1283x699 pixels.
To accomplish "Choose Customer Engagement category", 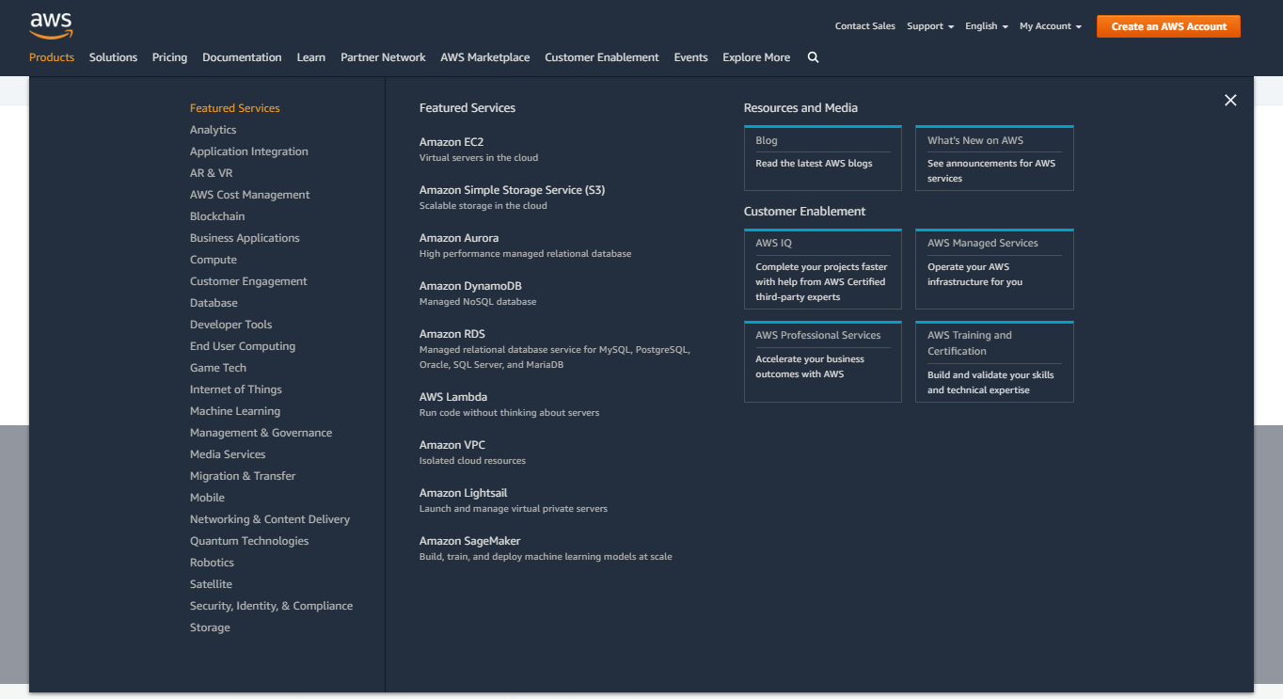I will tap(248, 281).
